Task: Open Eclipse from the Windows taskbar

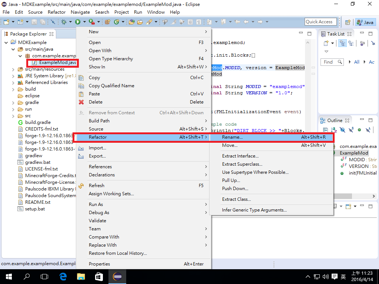Action: click(117, 277)
